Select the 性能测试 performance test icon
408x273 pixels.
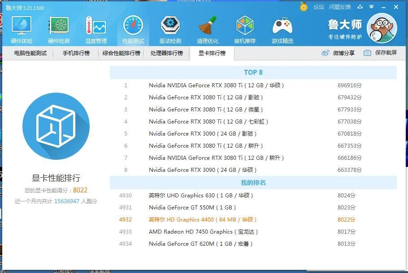click(133, 30)
